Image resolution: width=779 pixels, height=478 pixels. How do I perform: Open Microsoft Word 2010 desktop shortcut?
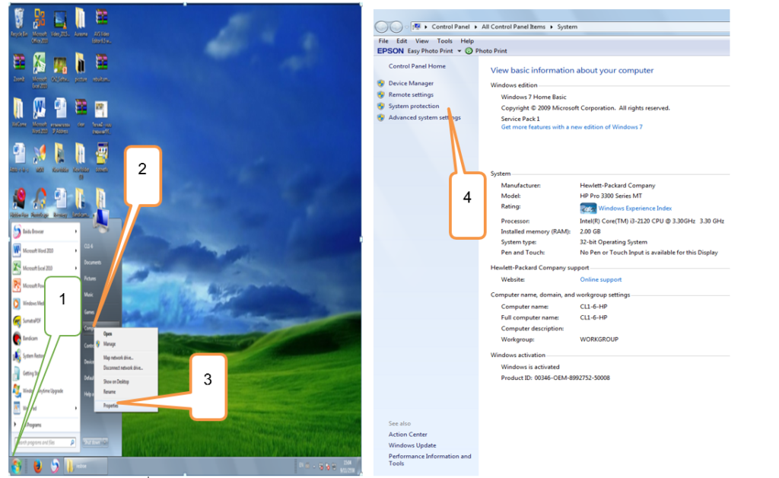click(39, 108)
